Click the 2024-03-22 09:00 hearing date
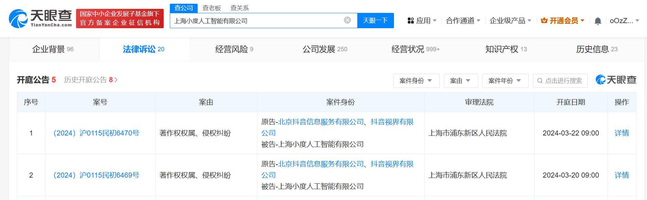 [571, 133]
